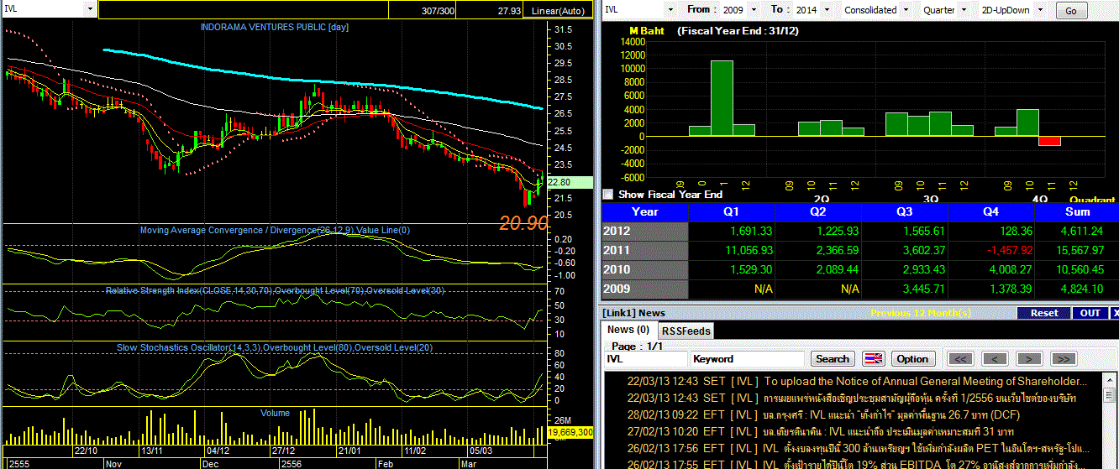
Task: Toggle news language with the flag icon
Action: pyautogui.click(x=874, y=358)
